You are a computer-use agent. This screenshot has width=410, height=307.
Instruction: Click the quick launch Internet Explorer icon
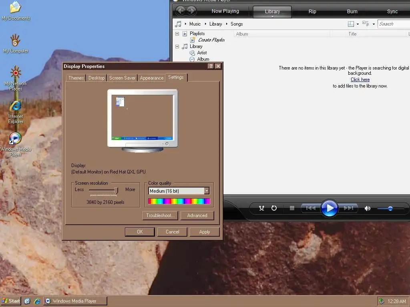pyautogui.click(x=37, y=301)
